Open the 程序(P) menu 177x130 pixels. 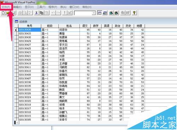click(x=53, y=7)
